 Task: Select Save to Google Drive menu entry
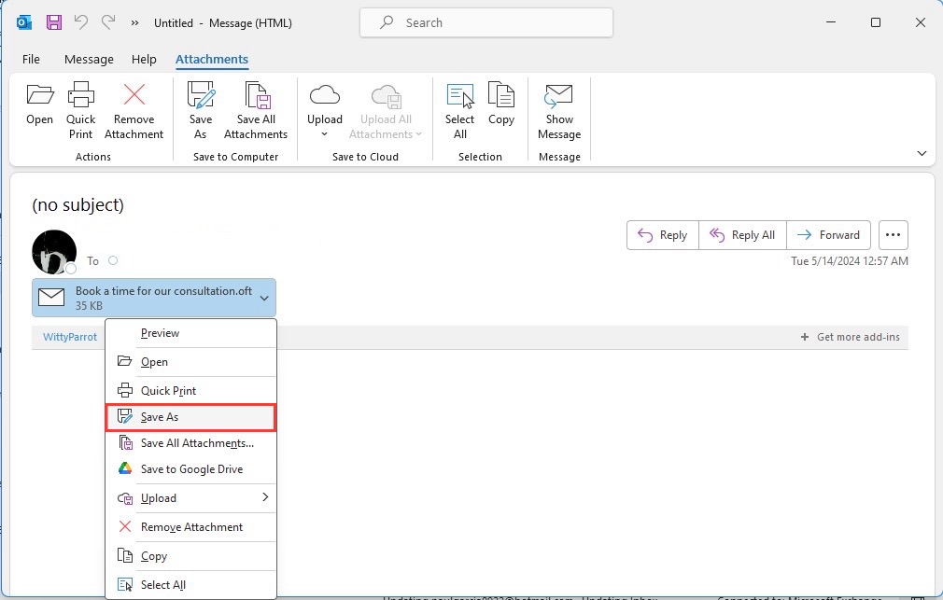191,469
